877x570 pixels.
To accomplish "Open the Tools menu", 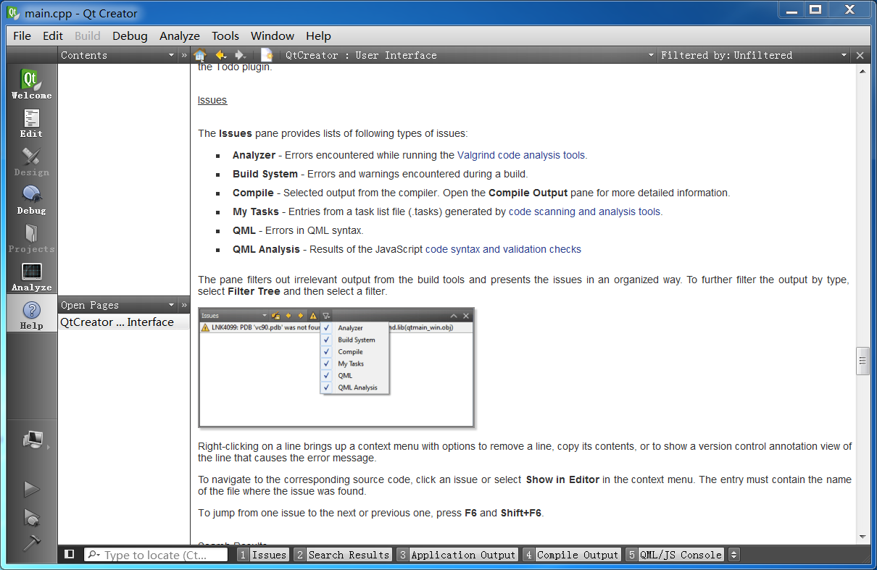I will point(225,35).
